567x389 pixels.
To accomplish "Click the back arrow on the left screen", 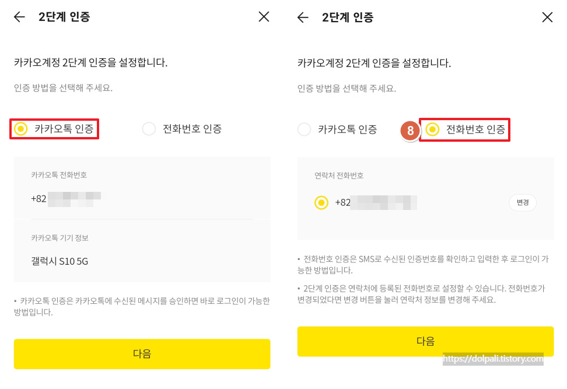I will tap(19, 17).
